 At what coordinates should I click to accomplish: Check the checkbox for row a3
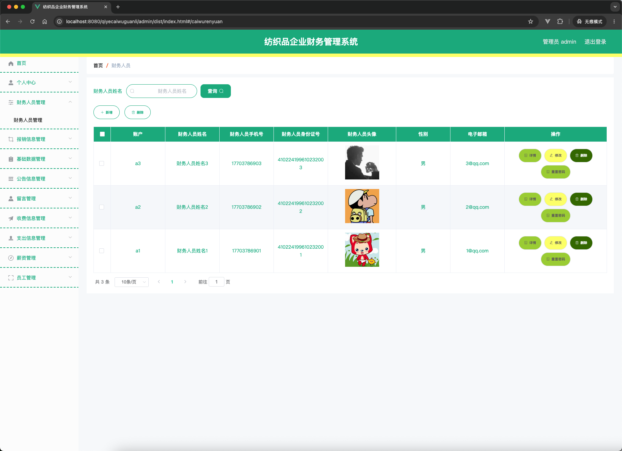[102, 163]
